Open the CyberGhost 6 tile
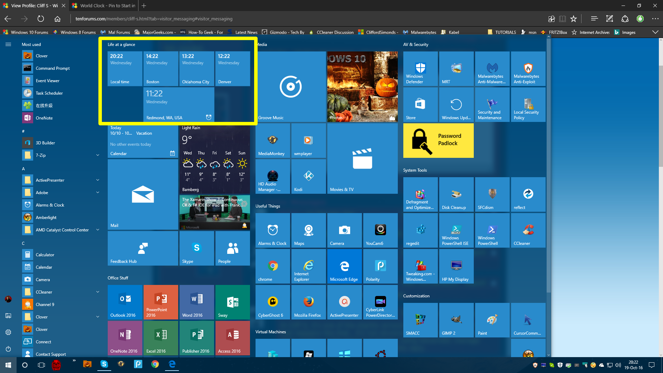Viewport: 663px width, 373px height. tap(272, 302)
